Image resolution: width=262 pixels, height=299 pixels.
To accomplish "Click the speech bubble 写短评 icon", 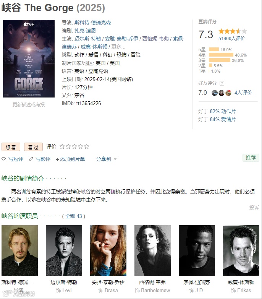I will click(3, 159).
